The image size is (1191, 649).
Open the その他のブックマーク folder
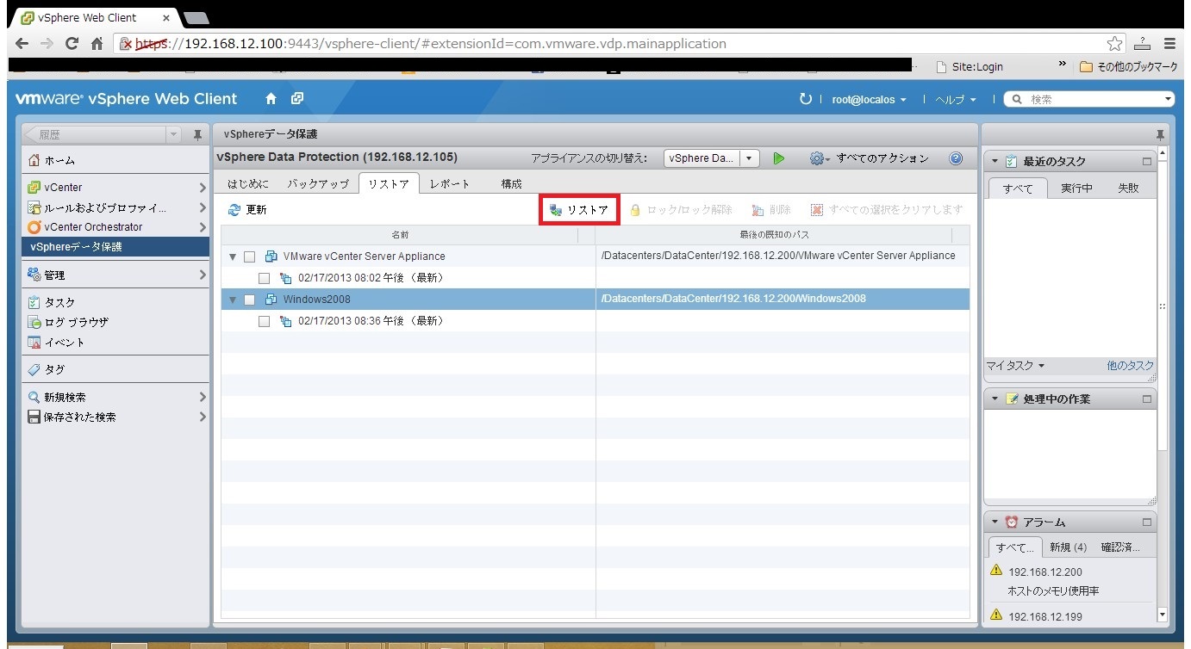click(1128, 66)
